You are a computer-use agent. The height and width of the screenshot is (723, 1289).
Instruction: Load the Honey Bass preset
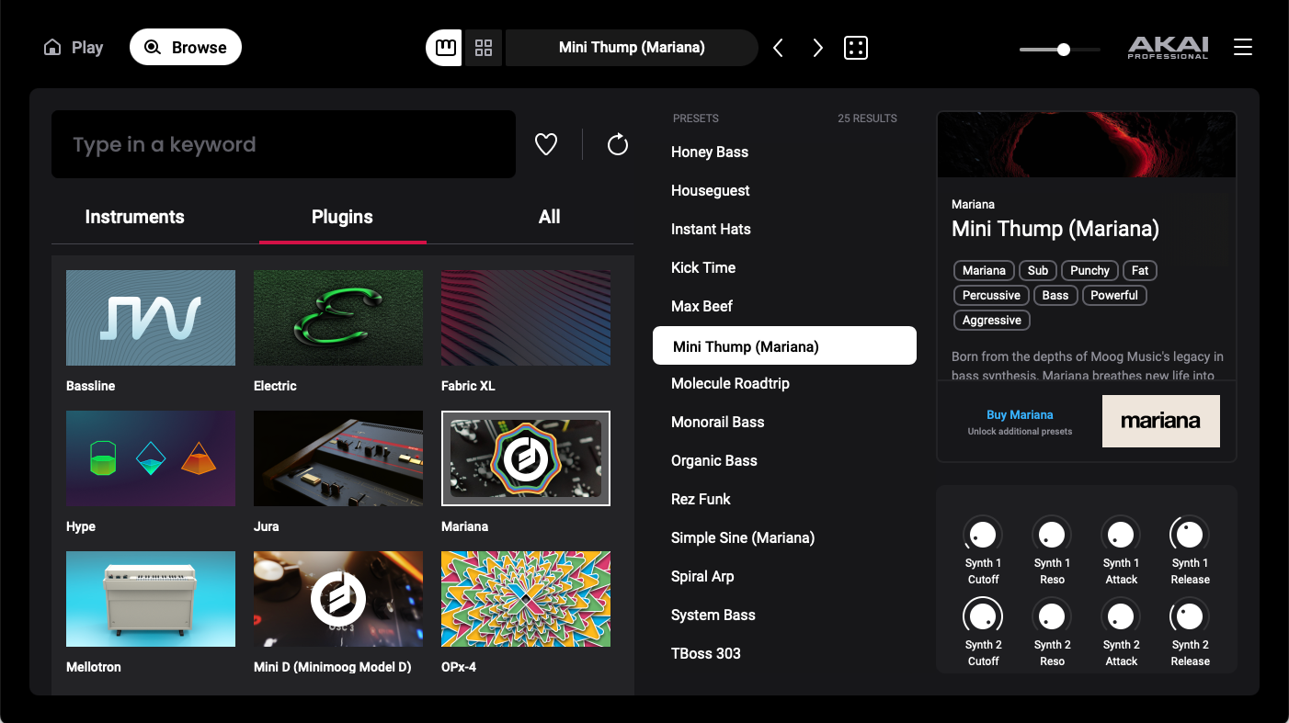710,152
